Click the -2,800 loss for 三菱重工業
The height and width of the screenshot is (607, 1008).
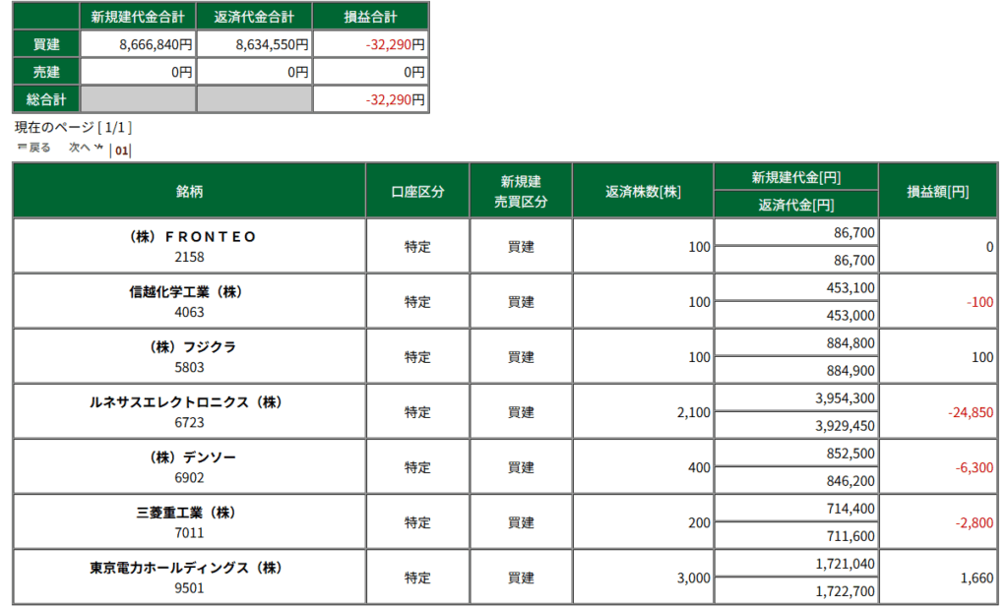[x=974, y=522]
